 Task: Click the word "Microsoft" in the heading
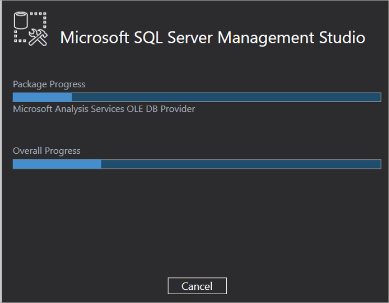pyautogui.click(x=95, y=37)
